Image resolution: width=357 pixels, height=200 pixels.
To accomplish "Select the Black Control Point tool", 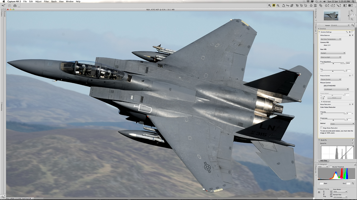I will click(x=297, y=6).
